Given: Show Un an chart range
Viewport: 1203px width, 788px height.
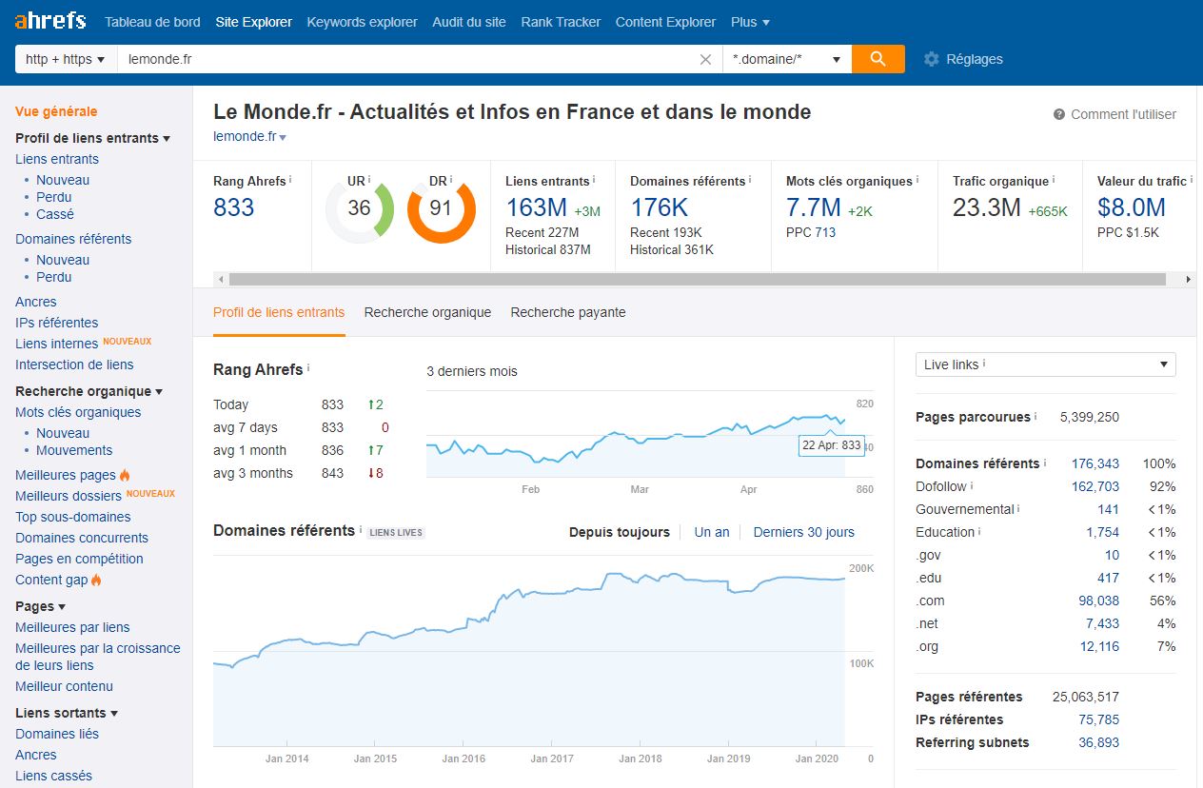Looking at the screenshot, I should coord(712,532).
